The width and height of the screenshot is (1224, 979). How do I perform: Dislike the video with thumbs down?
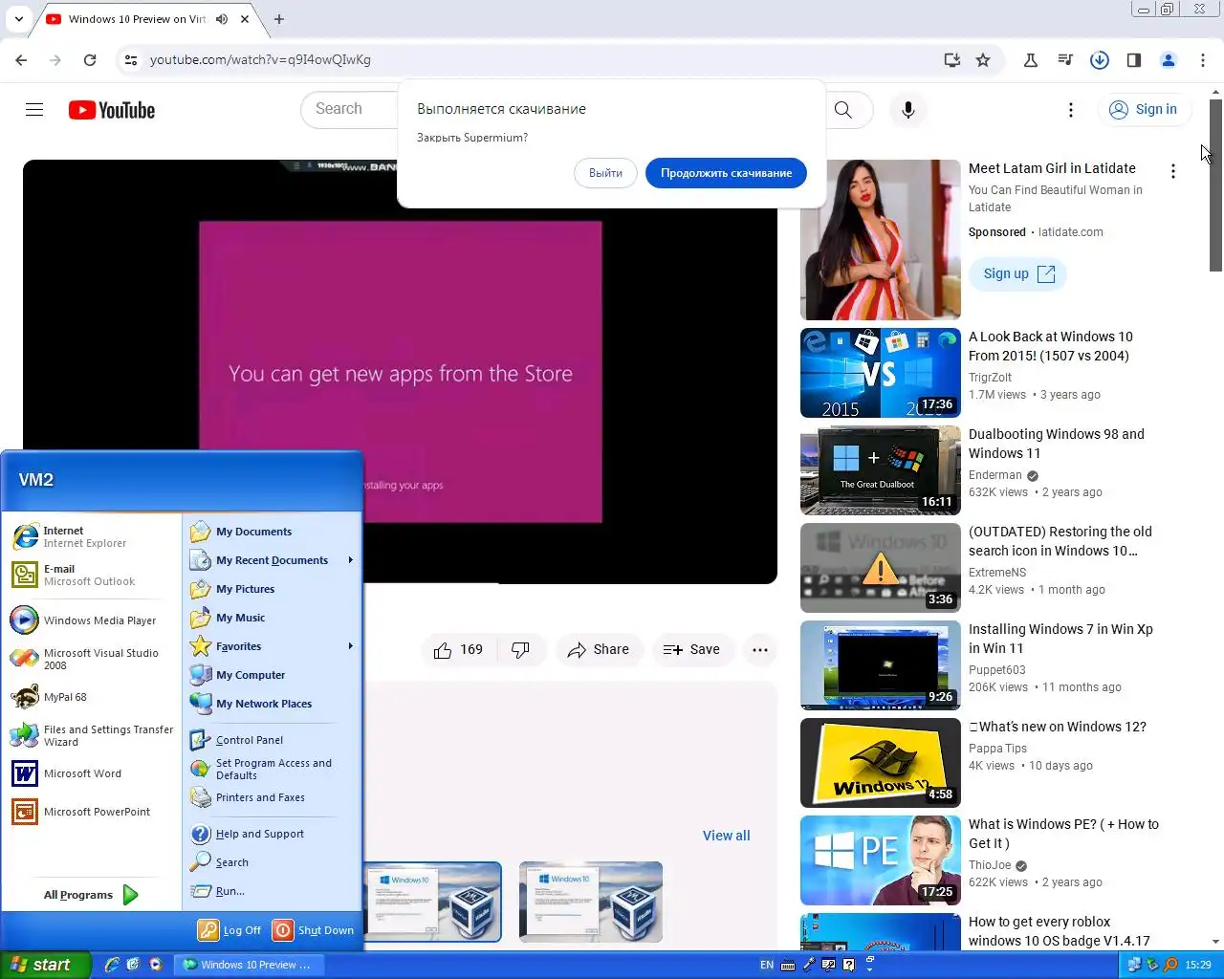pos(521,650)
